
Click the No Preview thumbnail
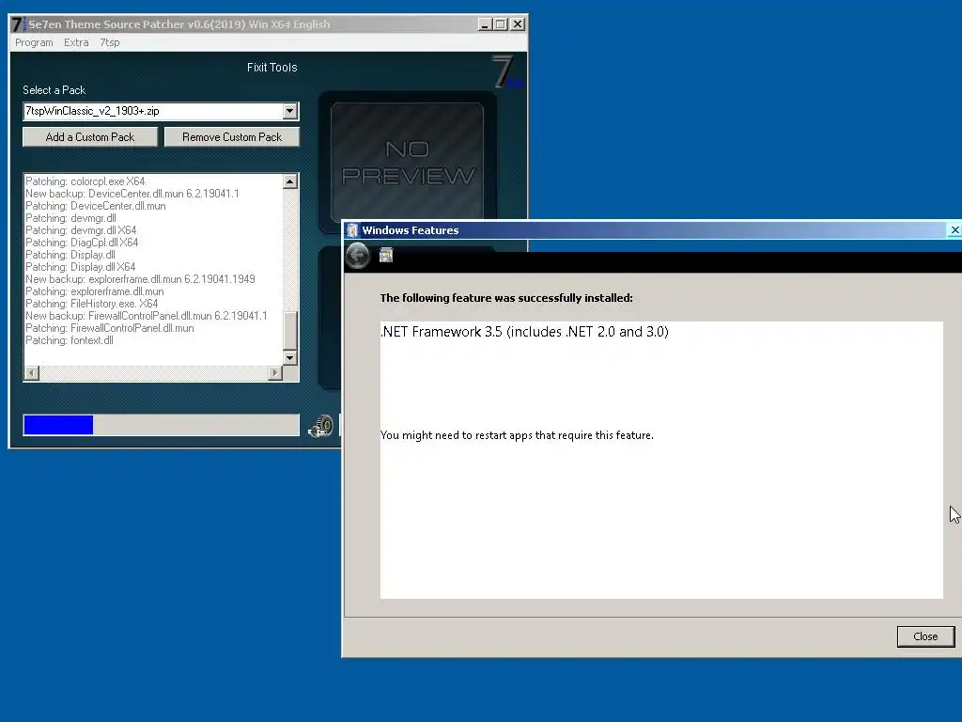coord(408,163)
